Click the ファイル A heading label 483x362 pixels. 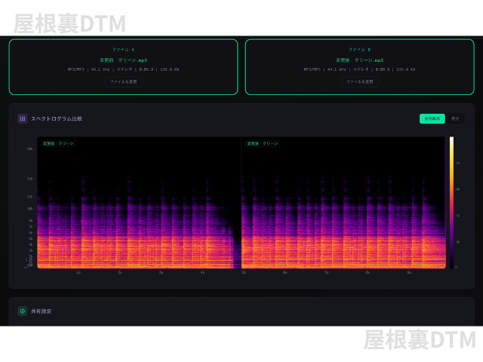123,50
